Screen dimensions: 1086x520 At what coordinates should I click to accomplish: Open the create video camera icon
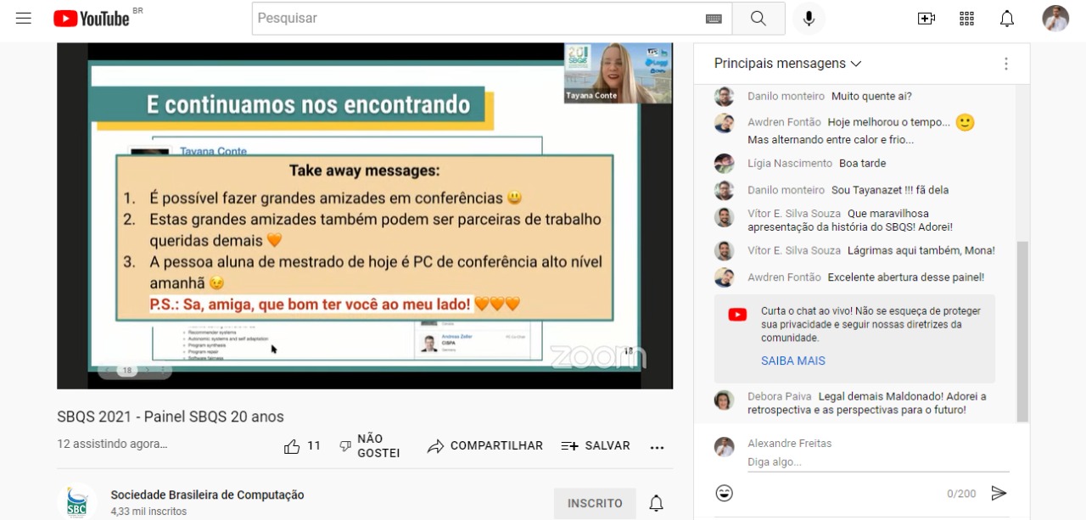926,19
